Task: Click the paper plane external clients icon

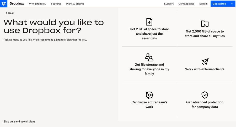Action: [205, 62]
